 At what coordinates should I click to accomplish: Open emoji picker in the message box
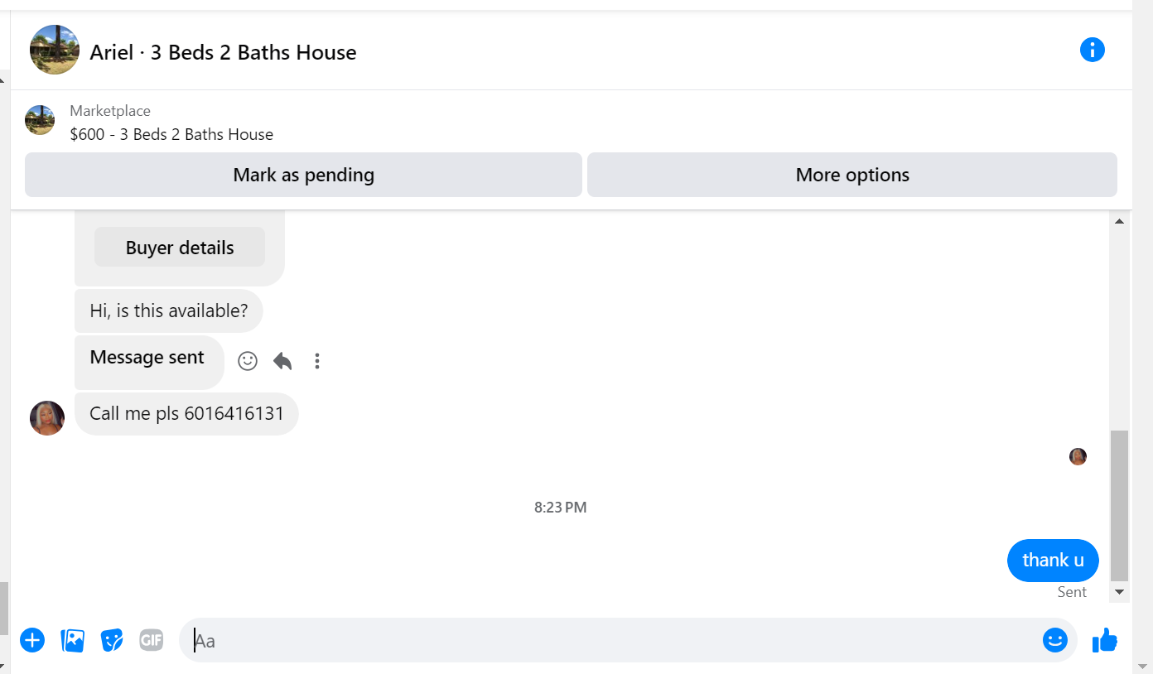click(1055, 640)
